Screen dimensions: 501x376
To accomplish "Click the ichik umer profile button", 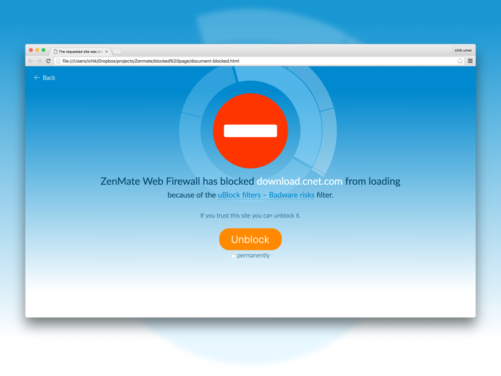I will [x=463, y=50].
